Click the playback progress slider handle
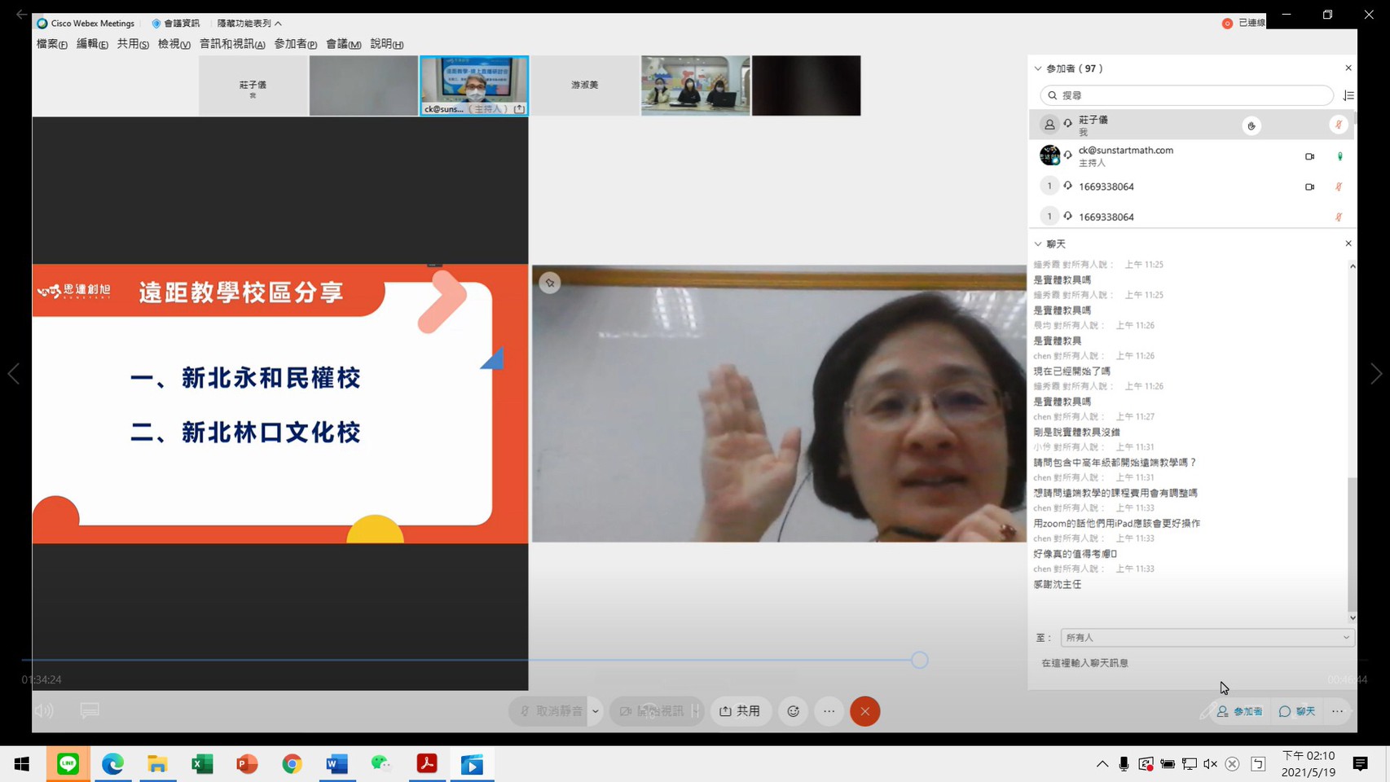 click(919, 661)
